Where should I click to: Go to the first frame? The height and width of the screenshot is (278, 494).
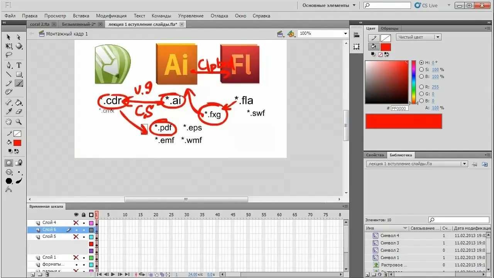pyautogui.click(x=99, y=275)
